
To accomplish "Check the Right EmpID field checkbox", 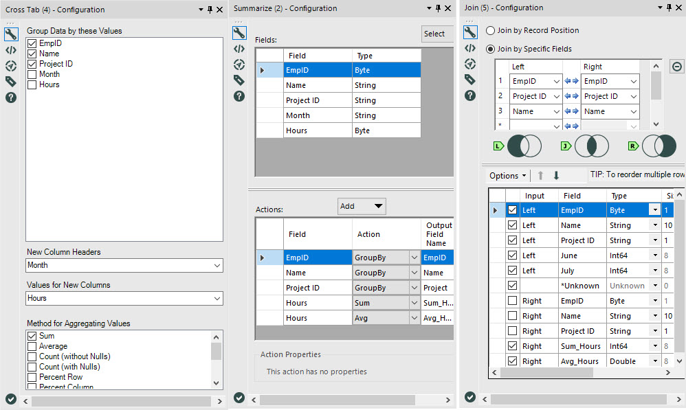I will (512, 301).
